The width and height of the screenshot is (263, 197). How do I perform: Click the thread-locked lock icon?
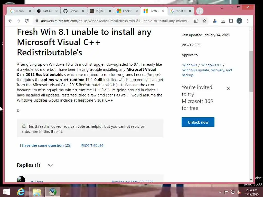(x=24, y=126)
